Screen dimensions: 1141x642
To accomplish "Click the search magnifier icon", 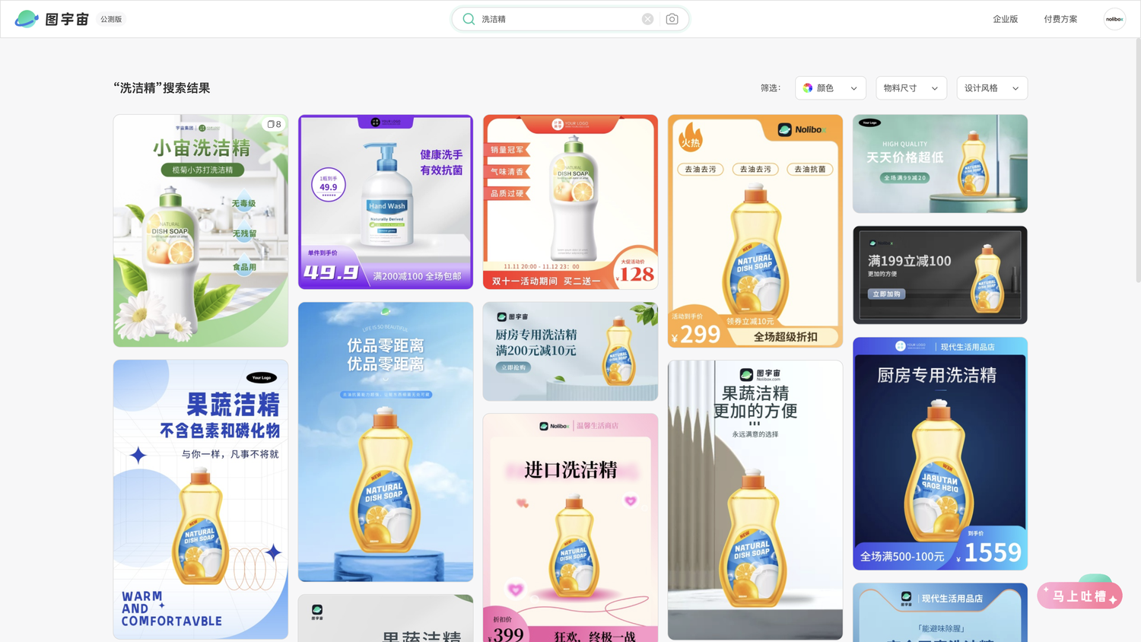I will pos(469,19).
